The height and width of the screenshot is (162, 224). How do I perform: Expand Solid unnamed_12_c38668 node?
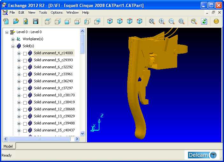[x=19, y=109]
